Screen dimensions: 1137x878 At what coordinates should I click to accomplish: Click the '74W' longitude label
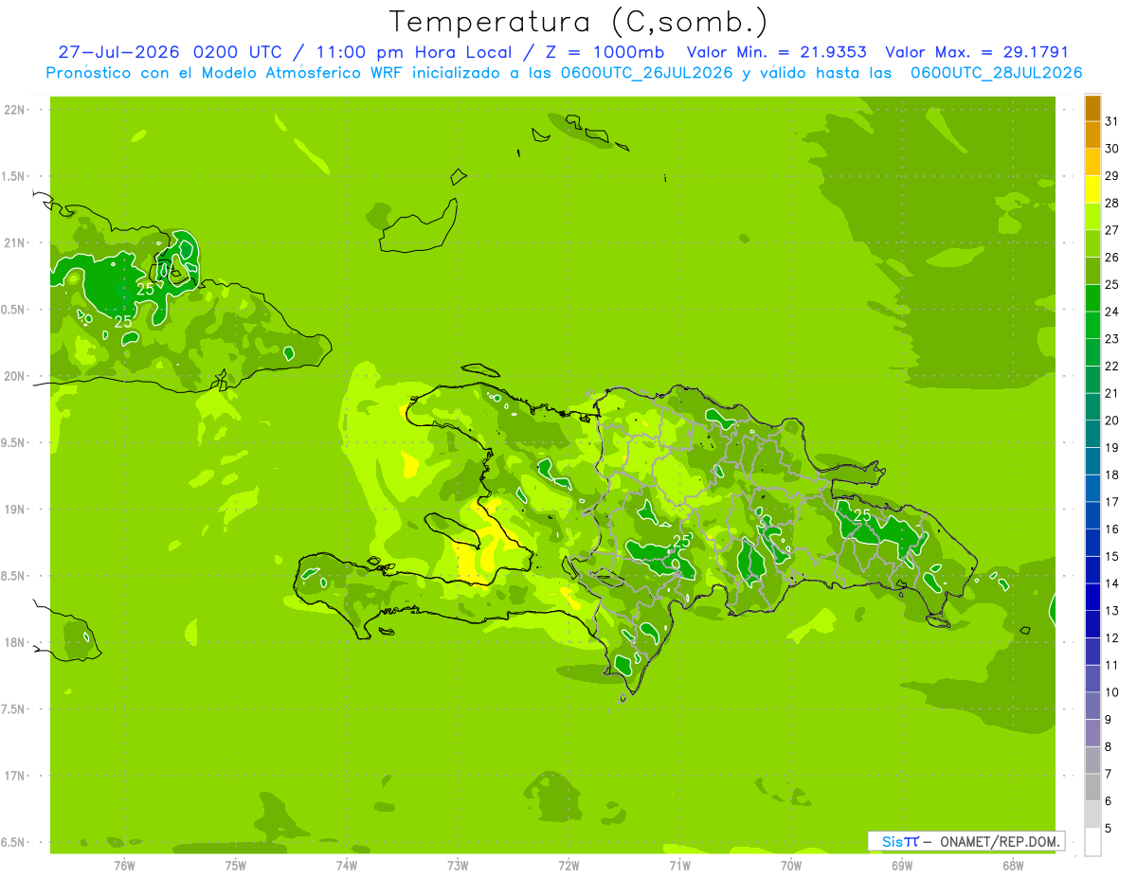click(x=347, y=865)
